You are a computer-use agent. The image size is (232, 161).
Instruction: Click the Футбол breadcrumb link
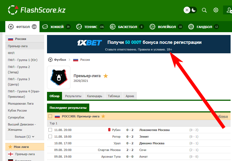point(60,60)
